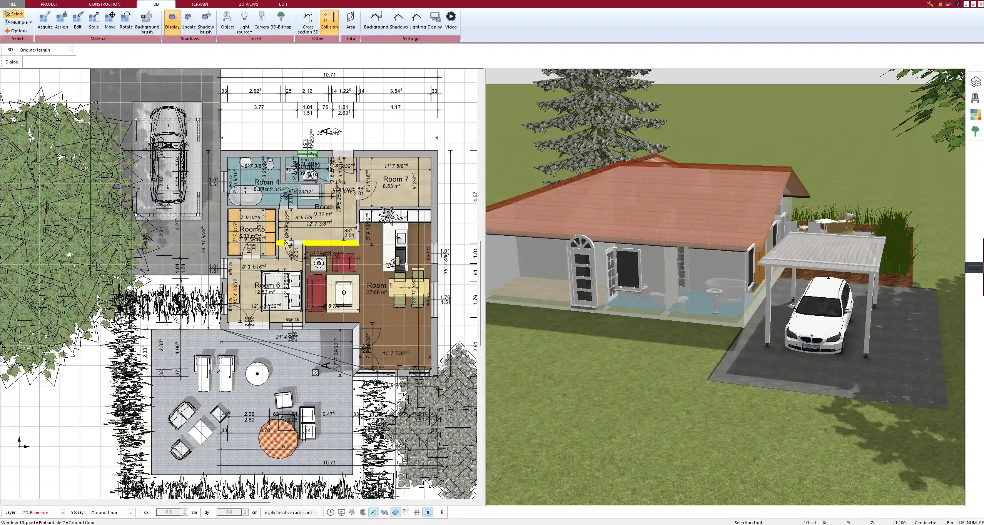Screen dimensions: 984x525
Task: Switch to the TERRAIN ribbon tab
Action: tap(199, 4)
